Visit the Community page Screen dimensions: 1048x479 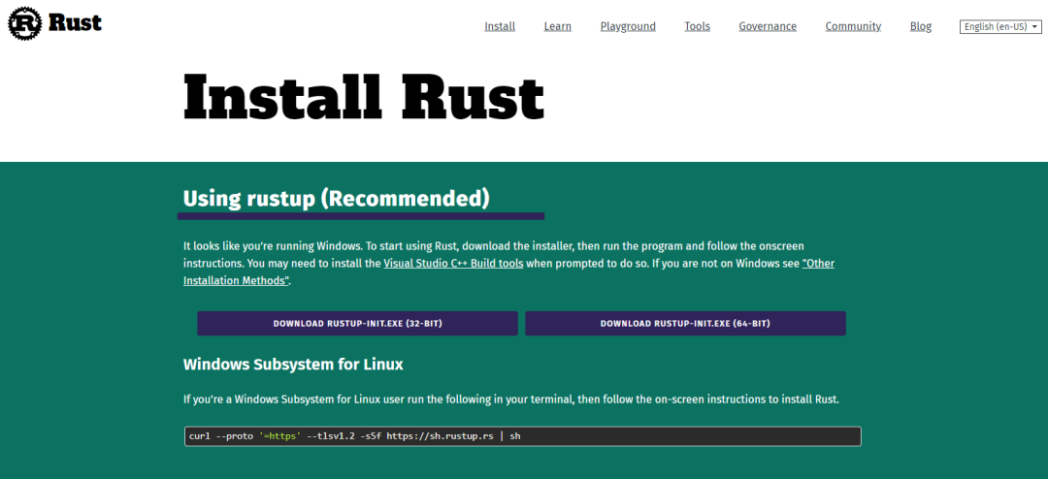click(853, 27)
